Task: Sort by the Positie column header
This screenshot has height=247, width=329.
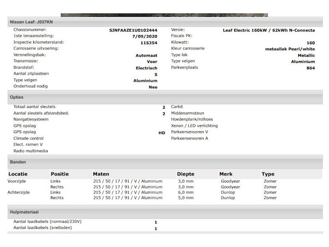Action: coord(60,174)
